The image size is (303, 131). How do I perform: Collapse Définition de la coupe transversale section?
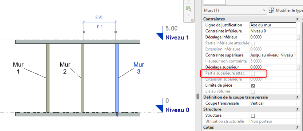pos(297,97)
